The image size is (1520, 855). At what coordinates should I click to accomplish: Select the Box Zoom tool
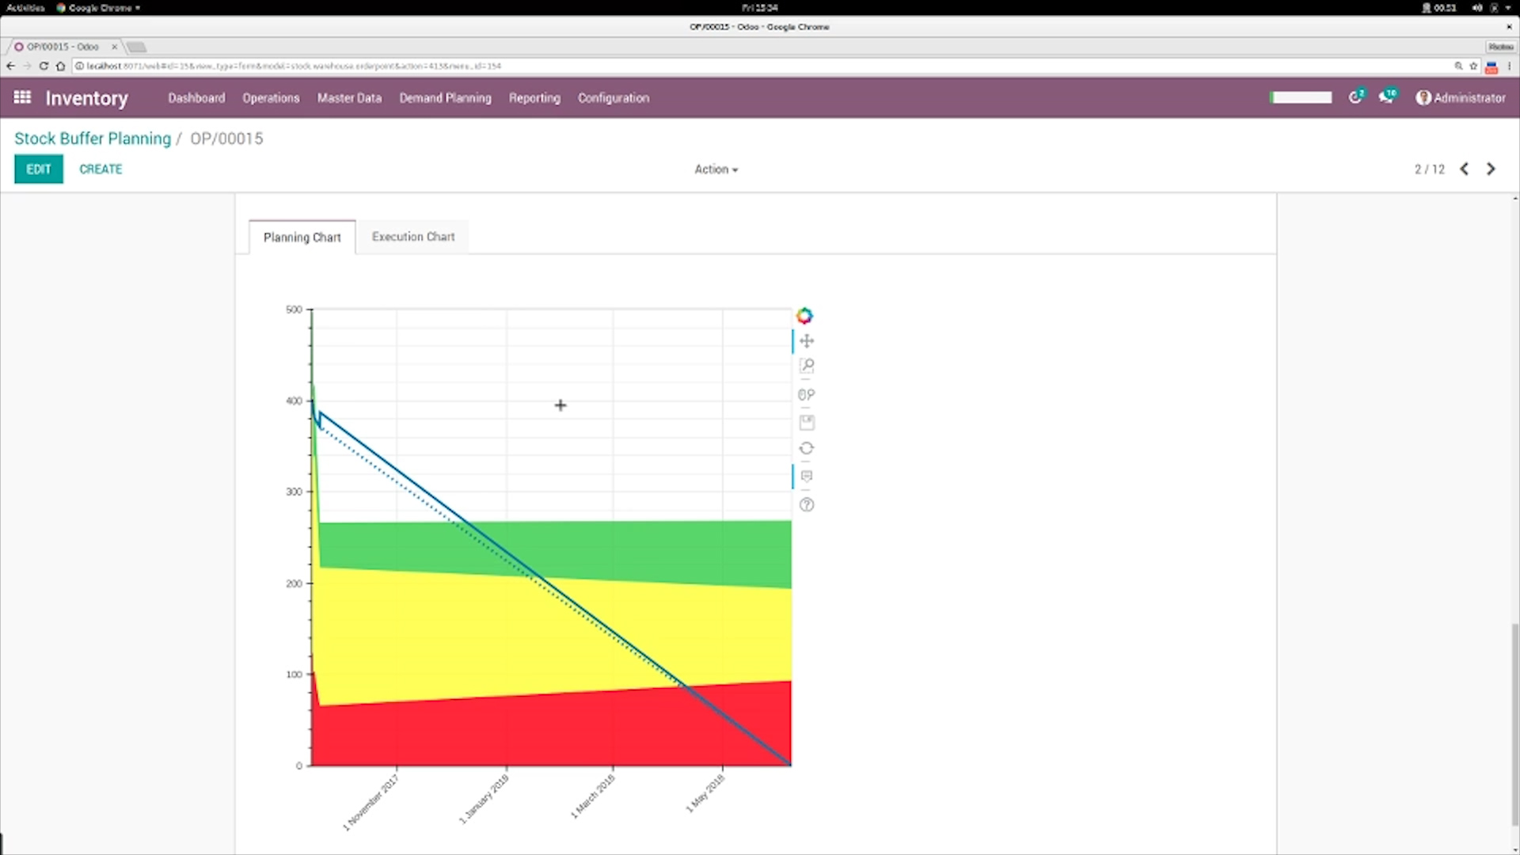click(x=806, y=366)
